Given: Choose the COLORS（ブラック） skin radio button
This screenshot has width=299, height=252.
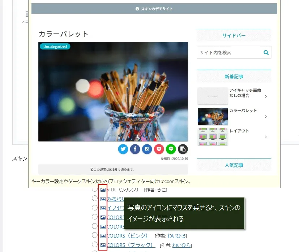Looking at the screenshot, I should pyautogui.click(x=95, y=245).
